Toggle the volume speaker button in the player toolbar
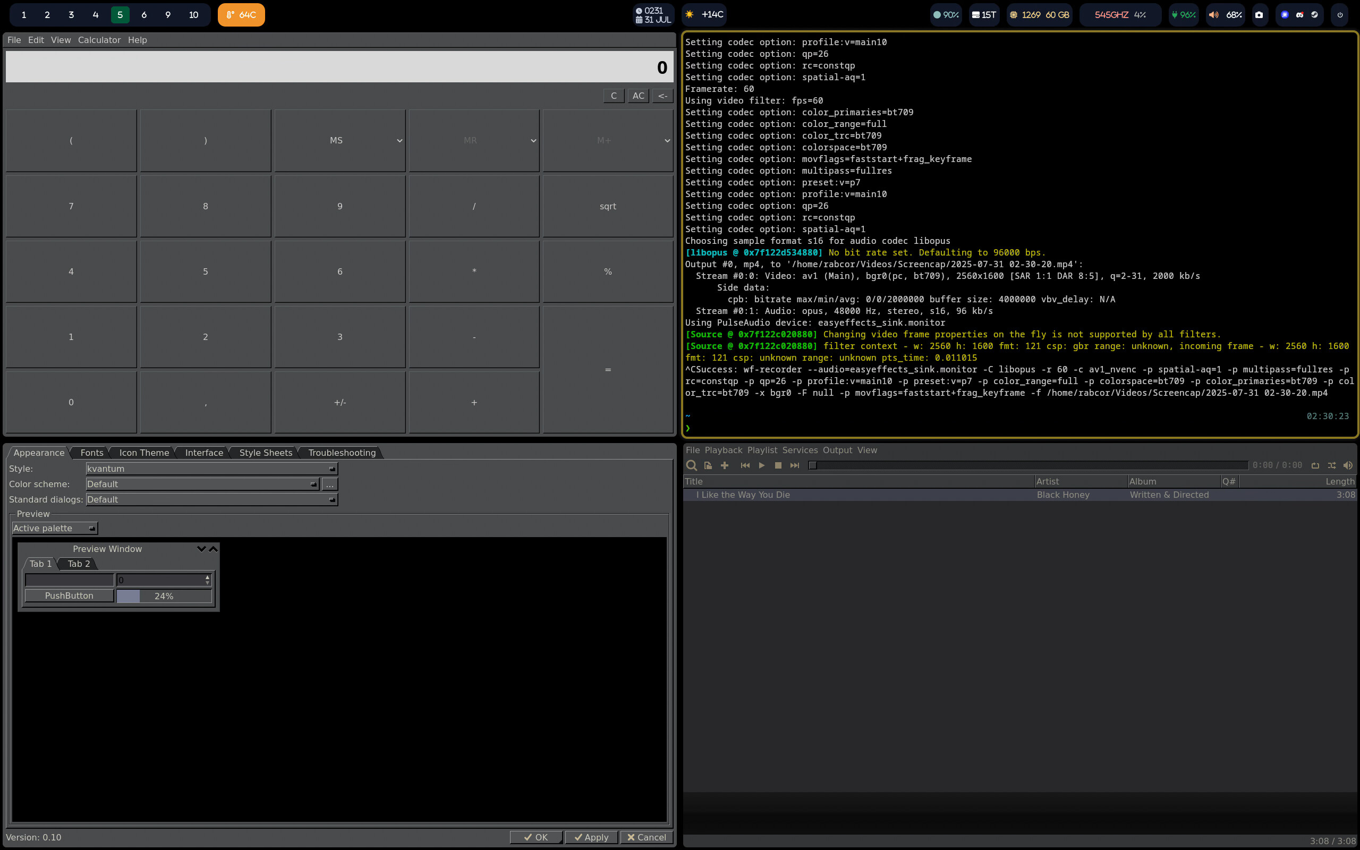Viewport: 1360px width, 850px height. pos(1348,465)
